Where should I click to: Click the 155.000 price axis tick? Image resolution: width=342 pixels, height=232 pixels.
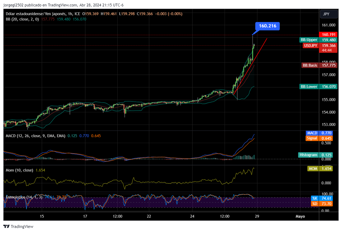pyautogui.click(x=329, y=99)
